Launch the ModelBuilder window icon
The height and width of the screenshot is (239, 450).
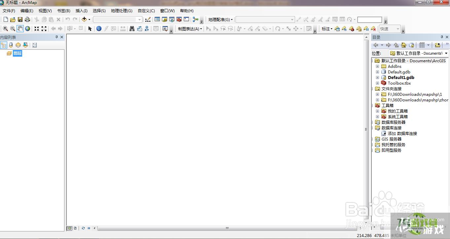pos(196,19)
